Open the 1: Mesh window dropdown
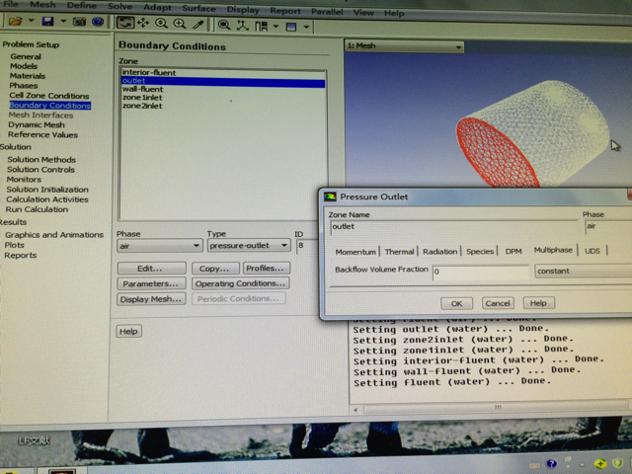The image size is (632, 474). [x=404, y=46]
